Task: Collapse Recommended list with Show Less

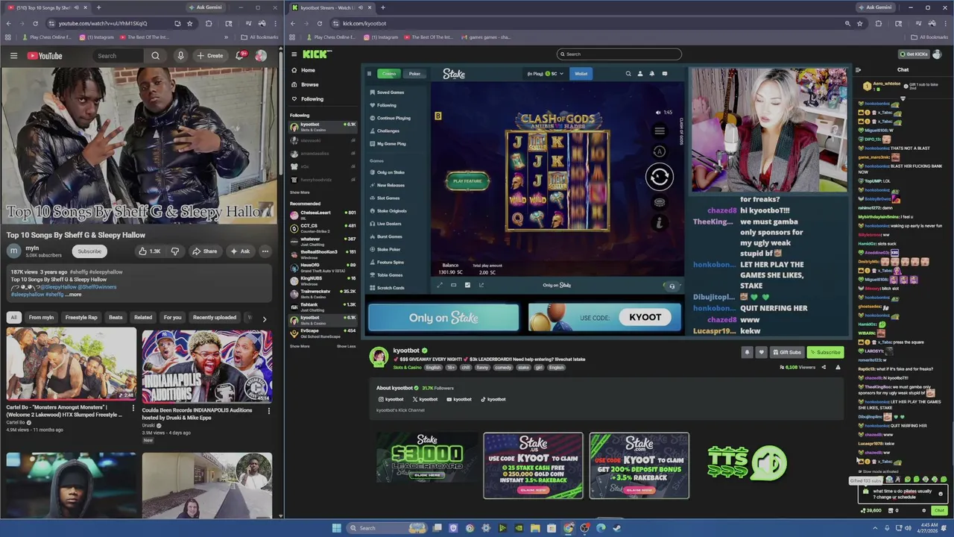Action: click(346, 346)
